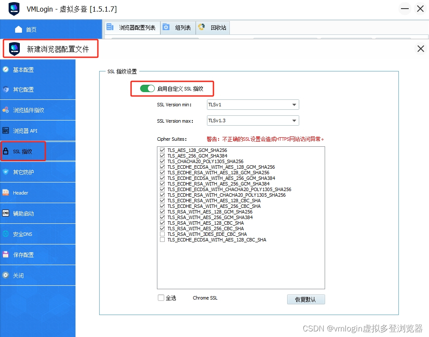Click the red SSL warning text
This screenshot has width=429, height=337.
(265, 139)
